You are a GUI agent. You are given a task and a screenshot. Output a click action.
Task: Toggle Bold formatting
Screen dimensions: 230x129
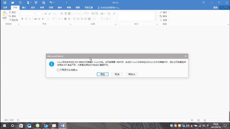pyautogui.click(x=22, y=19)
